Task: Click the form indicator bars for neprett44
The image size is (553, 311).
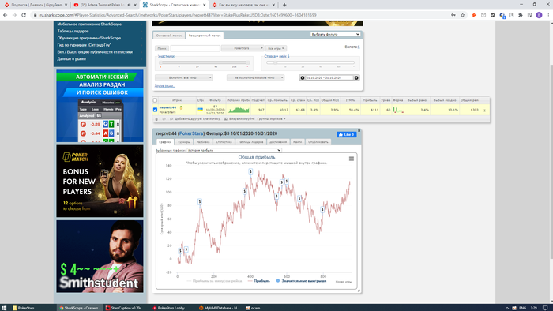Action: click(x=398, y=110)
